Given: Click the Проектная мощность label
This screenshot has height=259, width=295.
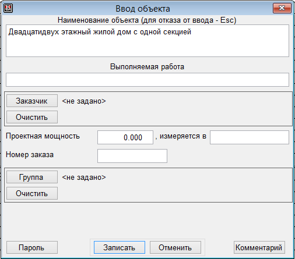Looking at the screenshot, I should [43, 136].
